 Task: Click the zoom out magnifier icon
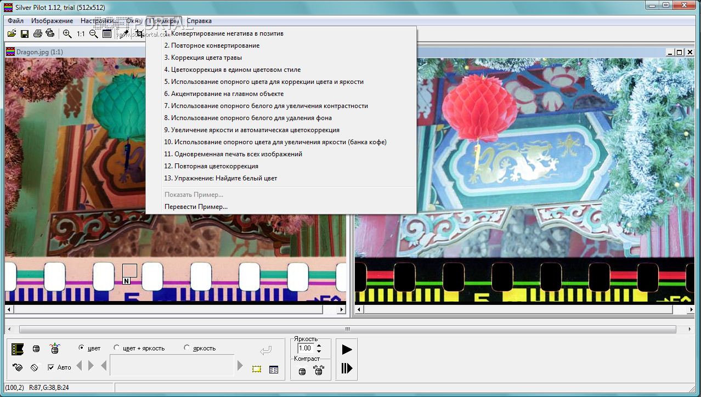click(x=94, y=34)
